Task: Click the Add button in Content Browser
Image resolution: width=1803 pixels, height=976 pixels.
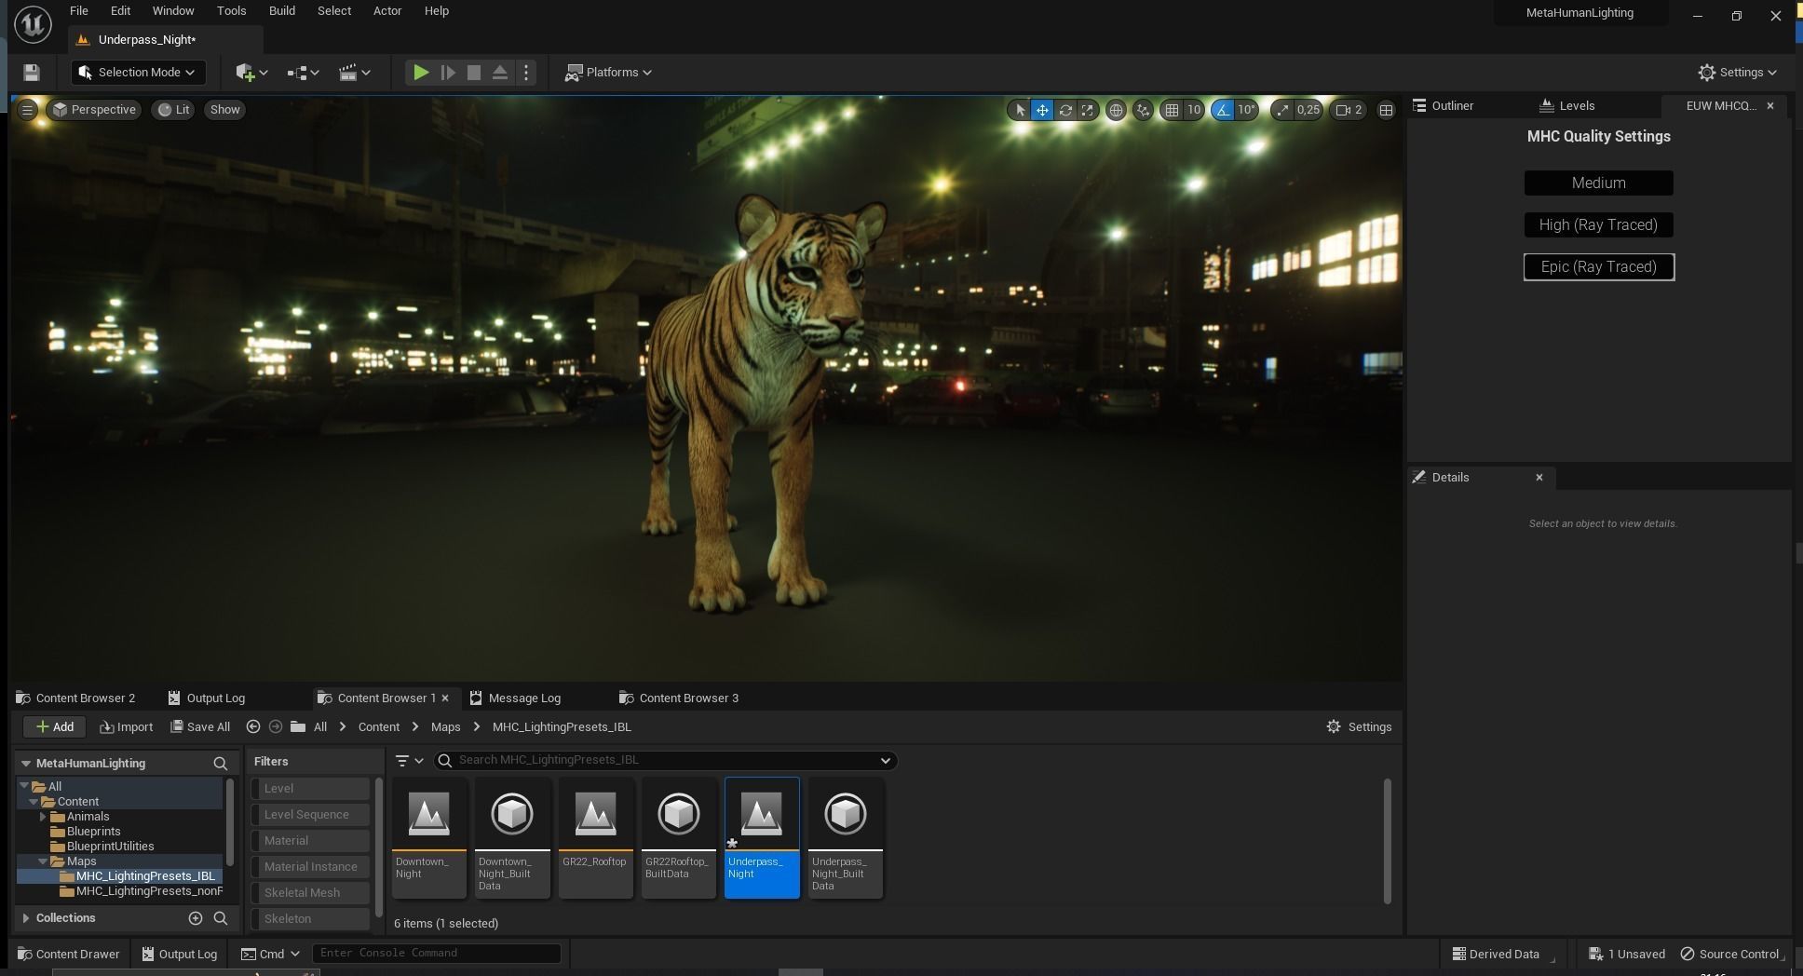Action: pos(55,727)
